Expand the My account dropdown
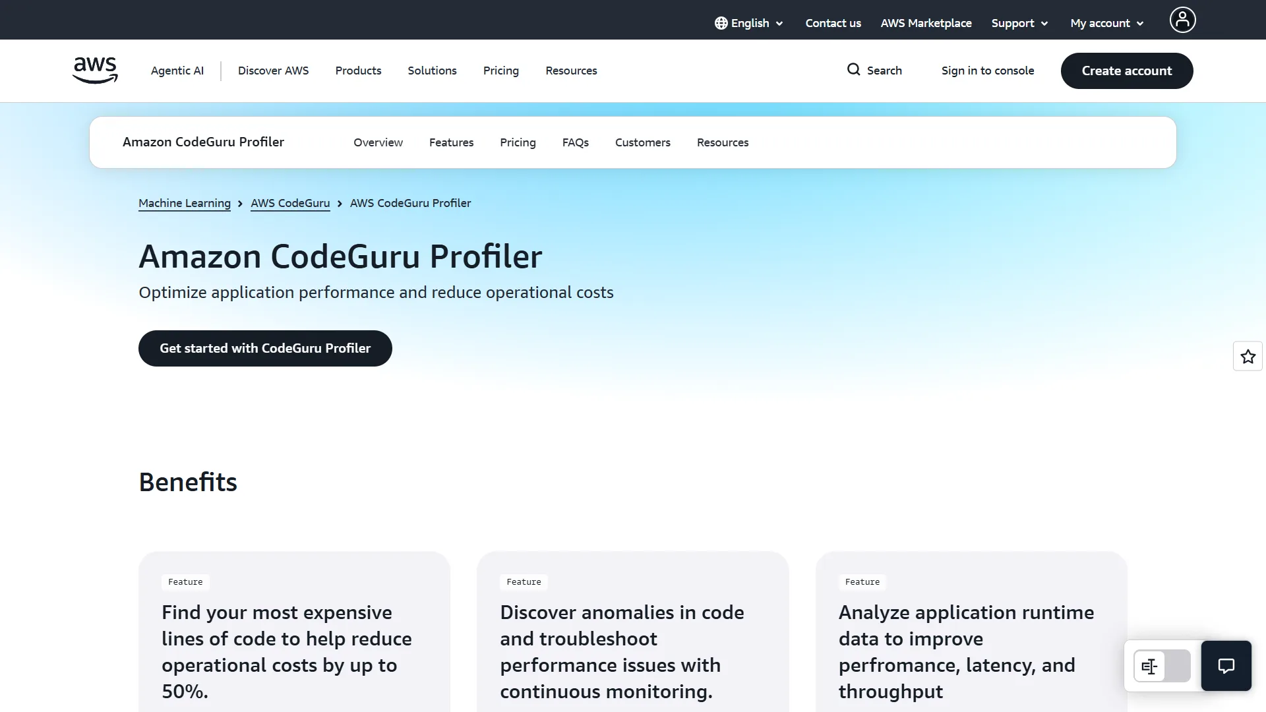 click(1107, 23)
